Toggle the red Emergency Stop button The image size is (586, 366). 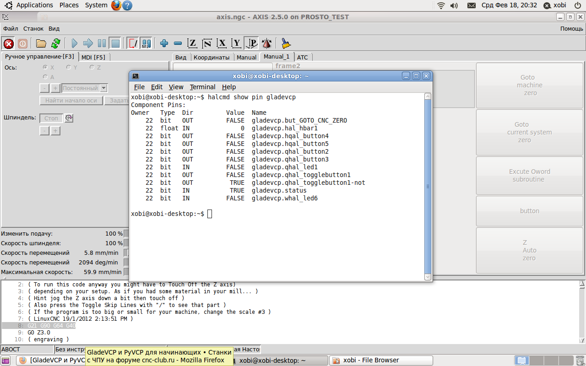pos(9,43)
